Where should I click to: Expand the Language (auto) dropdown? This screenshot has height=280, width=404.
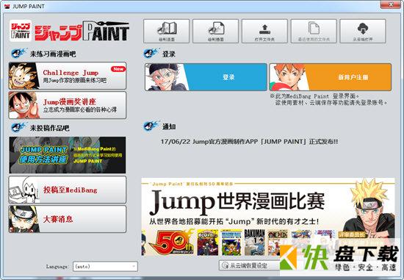click(x=105, y=266)
